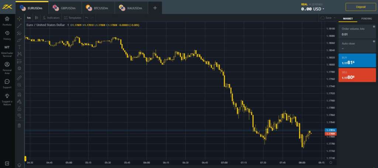
Task: Expand the 0.00 USD account dropdown
Action: click(312, 9)
